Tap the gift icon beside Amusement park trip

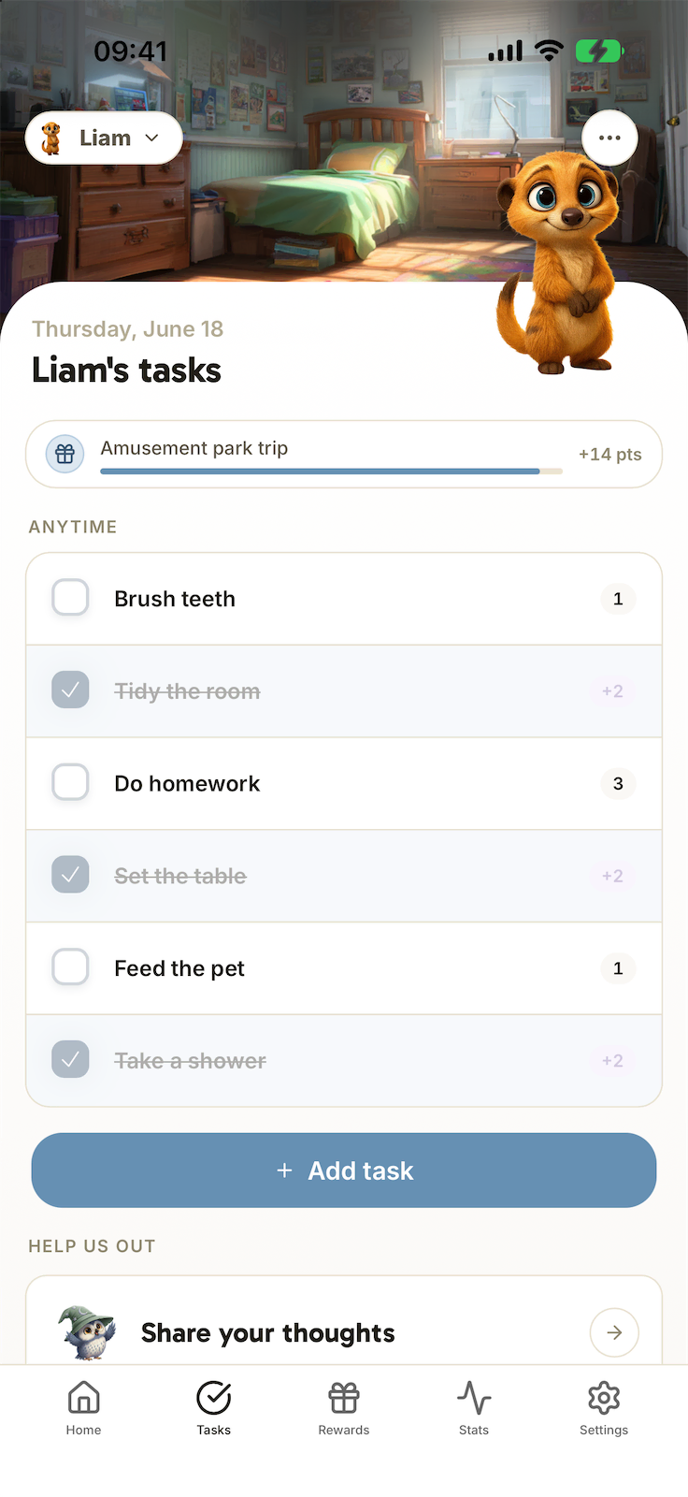point(65,454)
